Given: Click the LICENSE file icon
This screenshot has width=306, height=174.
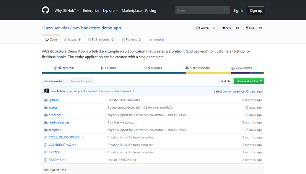Looking at the screenshot, I should (46, 152).
